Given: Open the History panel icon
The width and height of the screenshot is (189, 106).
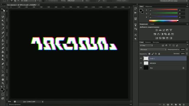Looking at the screenshot, I should coord(136,9).
